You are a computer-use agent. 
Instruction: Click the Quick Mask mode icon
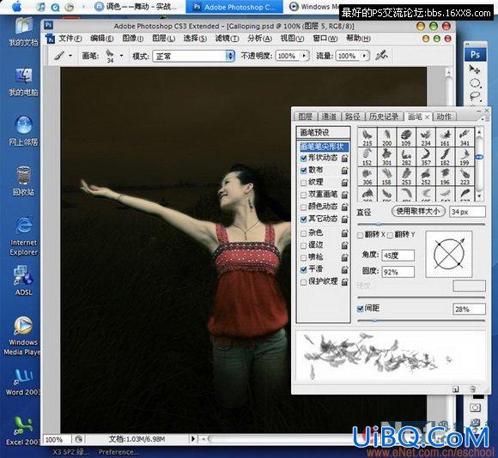coord(476,407)
